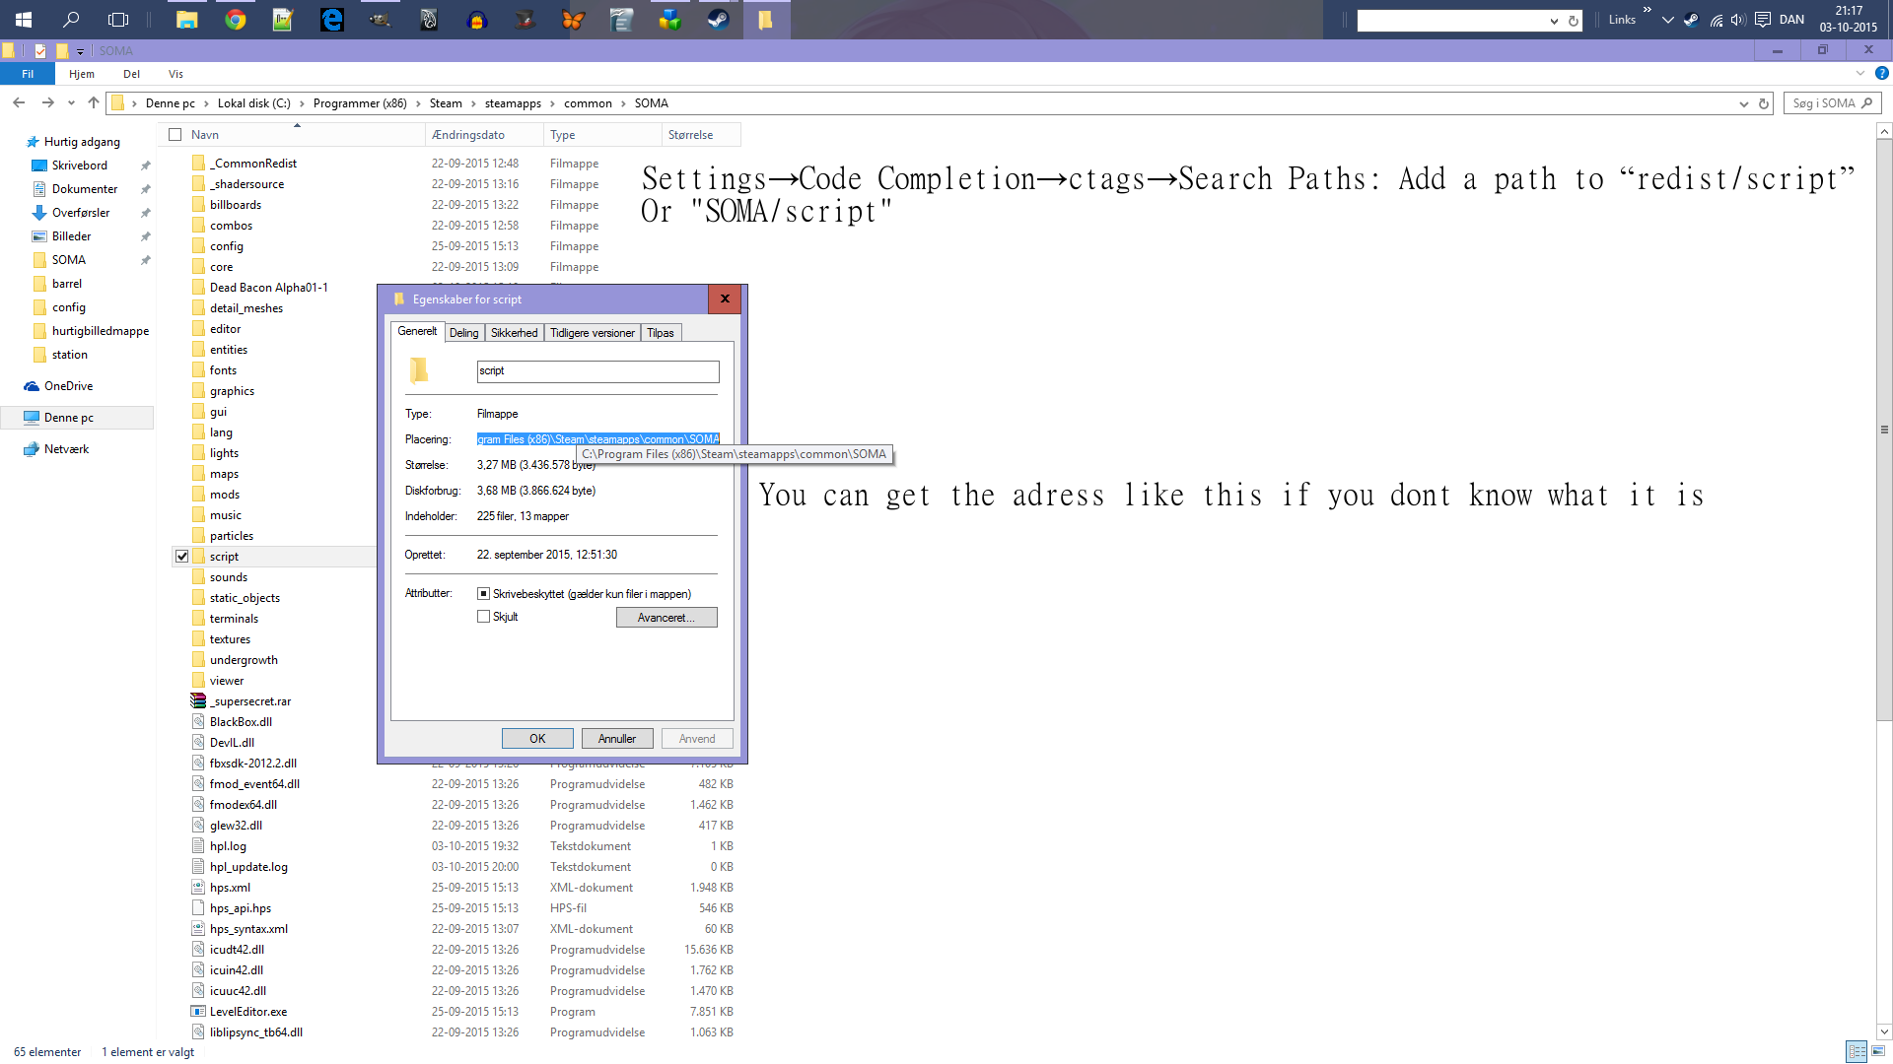Click Annuller to cancel dialog
The height and width of the screenshot is (1064, 1893).
617,739
